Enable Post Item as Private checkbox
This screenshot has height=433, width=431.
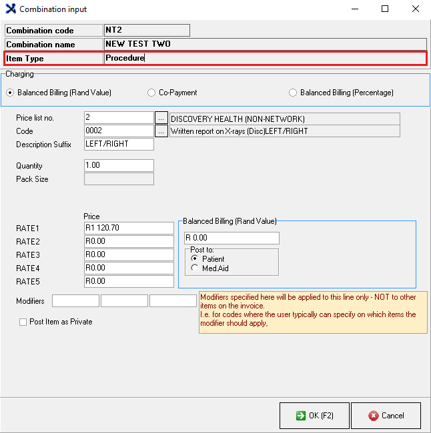click(x=23, y=322)
